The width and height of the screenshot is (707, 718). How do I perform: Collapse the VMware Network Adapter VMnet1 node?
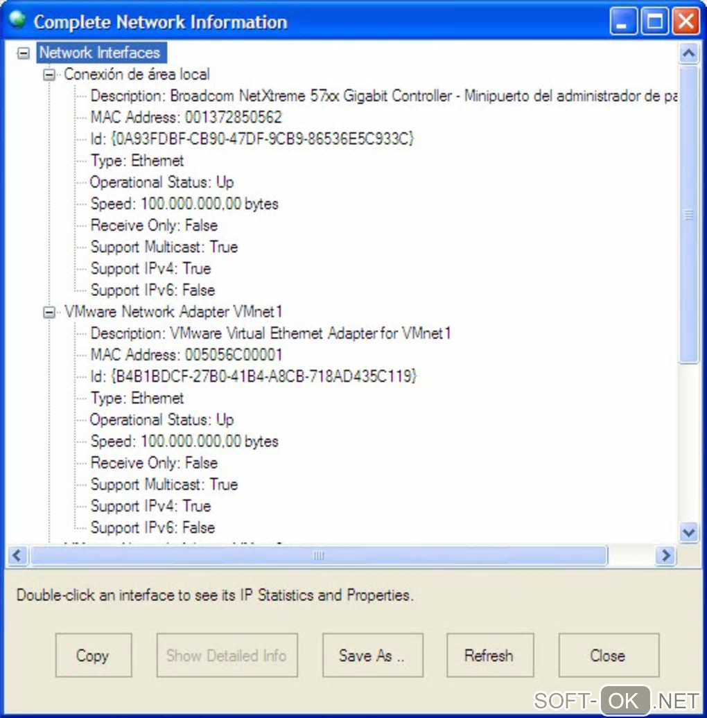pyautogui.click(x=49, y=313)
